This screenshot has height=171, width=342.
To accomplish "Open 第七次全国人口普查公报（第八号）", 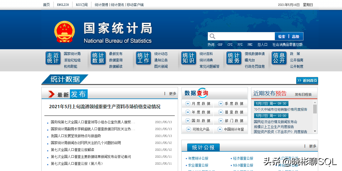I will click(x=77, y=164).
